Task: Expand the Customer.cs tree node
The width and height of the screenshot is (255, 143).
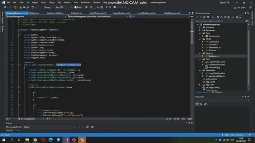Action: tap(203, 42)
